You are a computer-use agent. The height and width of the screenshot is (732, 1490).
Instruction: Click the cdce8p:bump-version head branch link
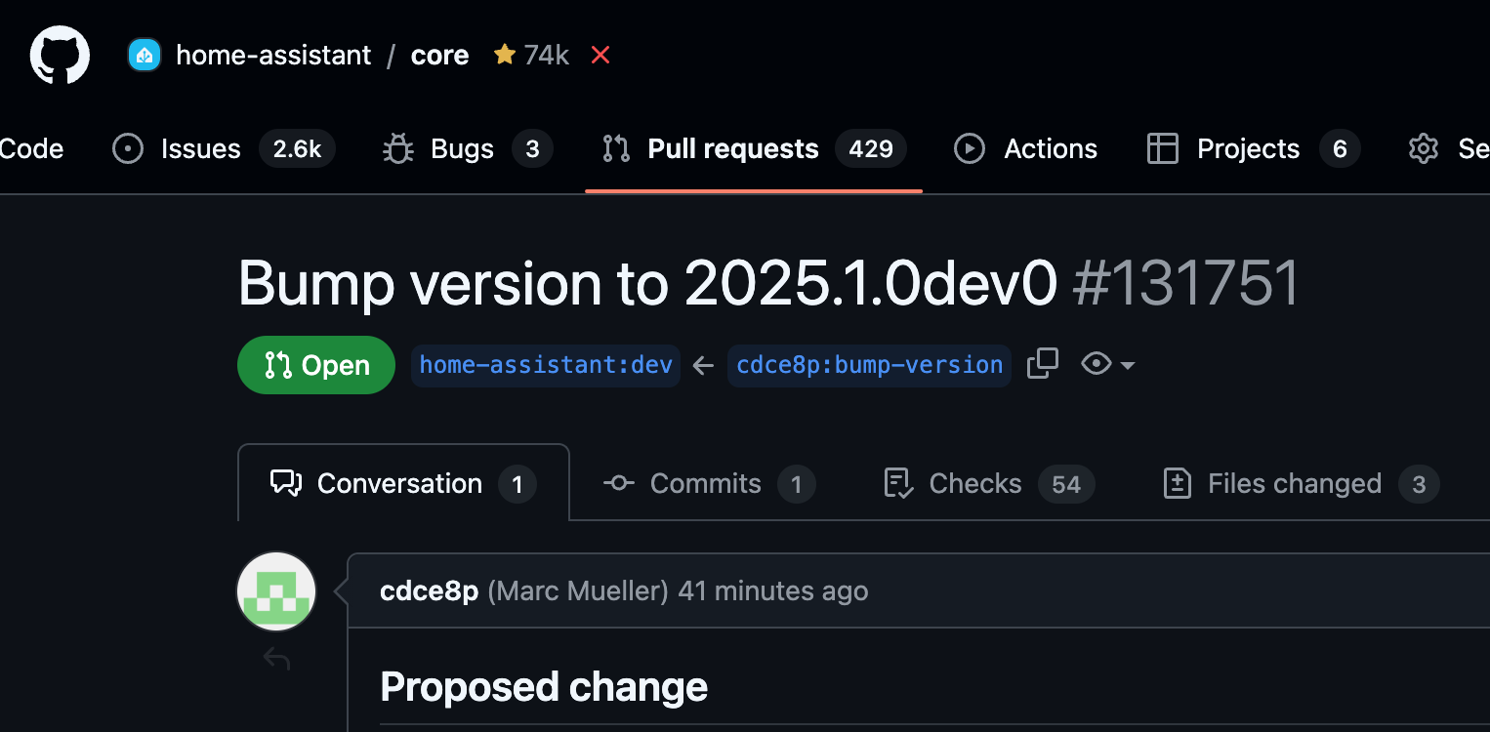869,365
